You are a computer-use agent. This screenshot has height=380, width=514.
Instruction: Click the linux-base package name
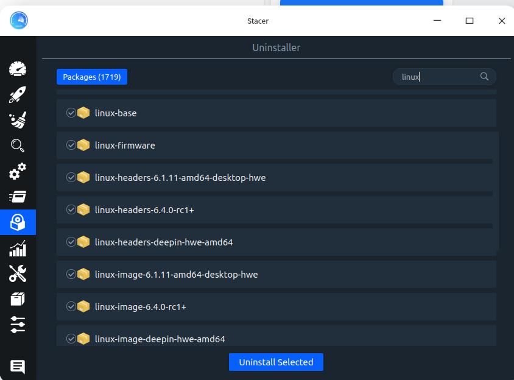tap(116, 113)
